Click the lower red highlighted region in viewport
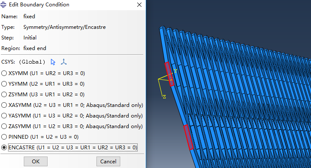Screen dimensions: 311x168 (188, 137)
